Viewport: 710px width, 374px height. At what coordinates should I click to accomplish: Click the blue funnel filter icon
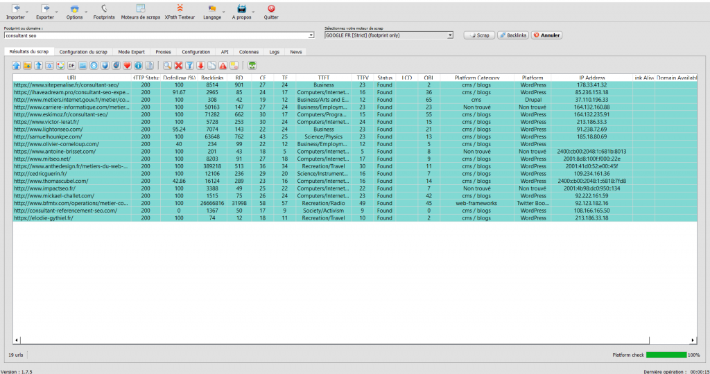[190, 66]
